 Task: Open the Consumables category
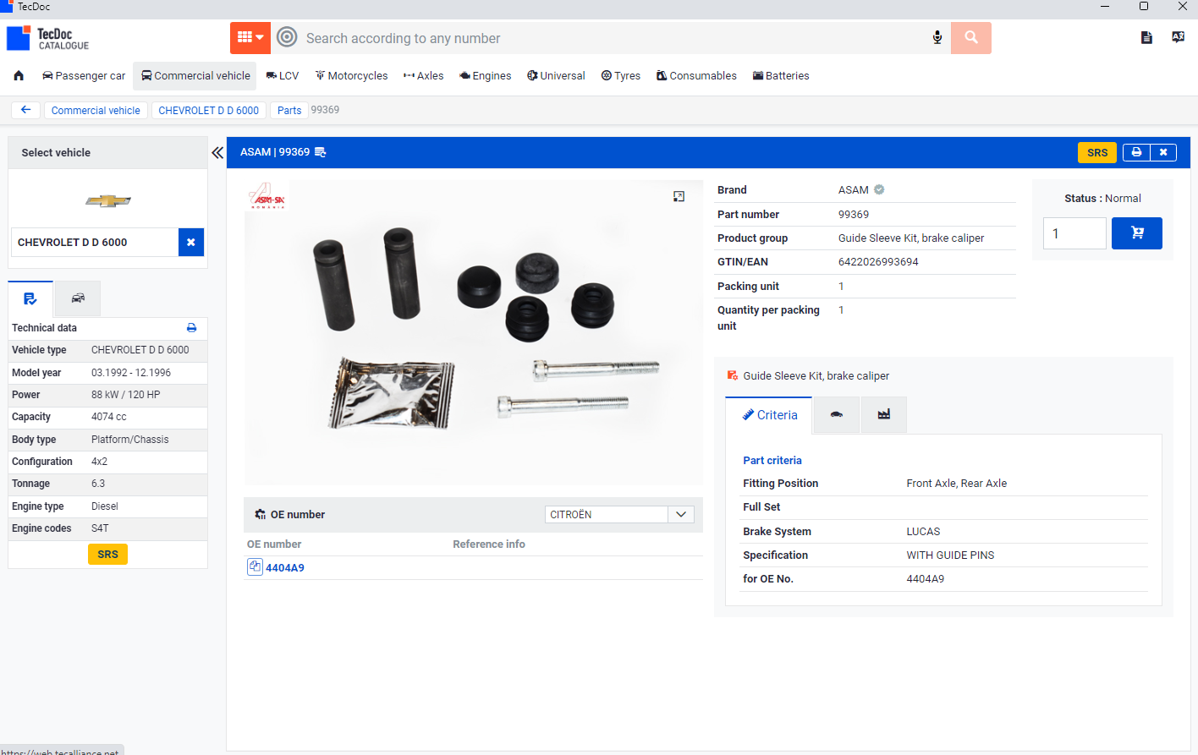(x=696, y=75)
